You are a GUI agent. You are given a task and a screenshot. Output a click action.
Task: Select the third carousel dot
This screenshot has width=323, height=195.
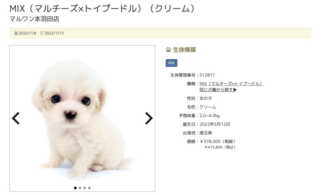click(85, 188)
